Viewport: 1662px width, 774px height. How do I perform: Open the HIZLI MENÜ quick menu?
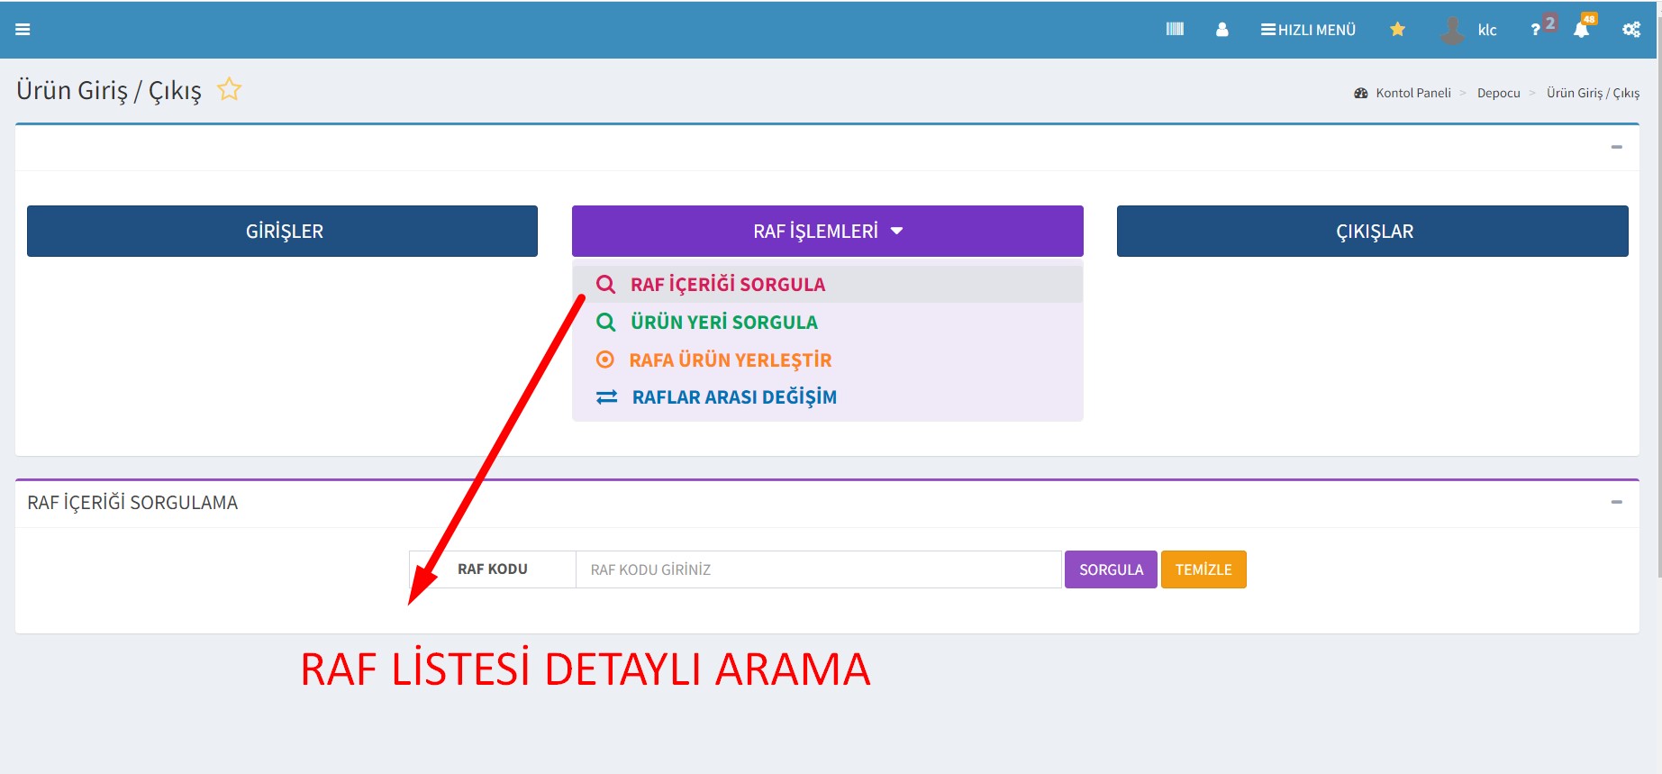click(x=1308, y=30)
